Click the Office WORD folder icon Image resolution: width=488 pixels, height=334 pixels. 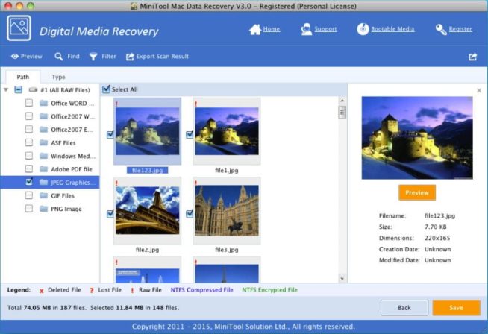coord(44,103)
